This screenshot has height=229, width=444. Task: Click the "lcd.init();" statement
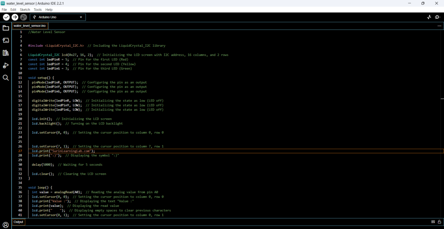point(42,119)
